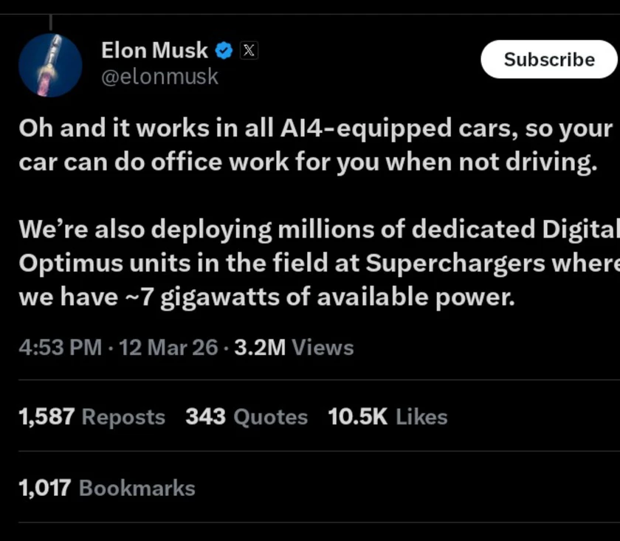Open the @elonmusk handle link

point(159,76)
